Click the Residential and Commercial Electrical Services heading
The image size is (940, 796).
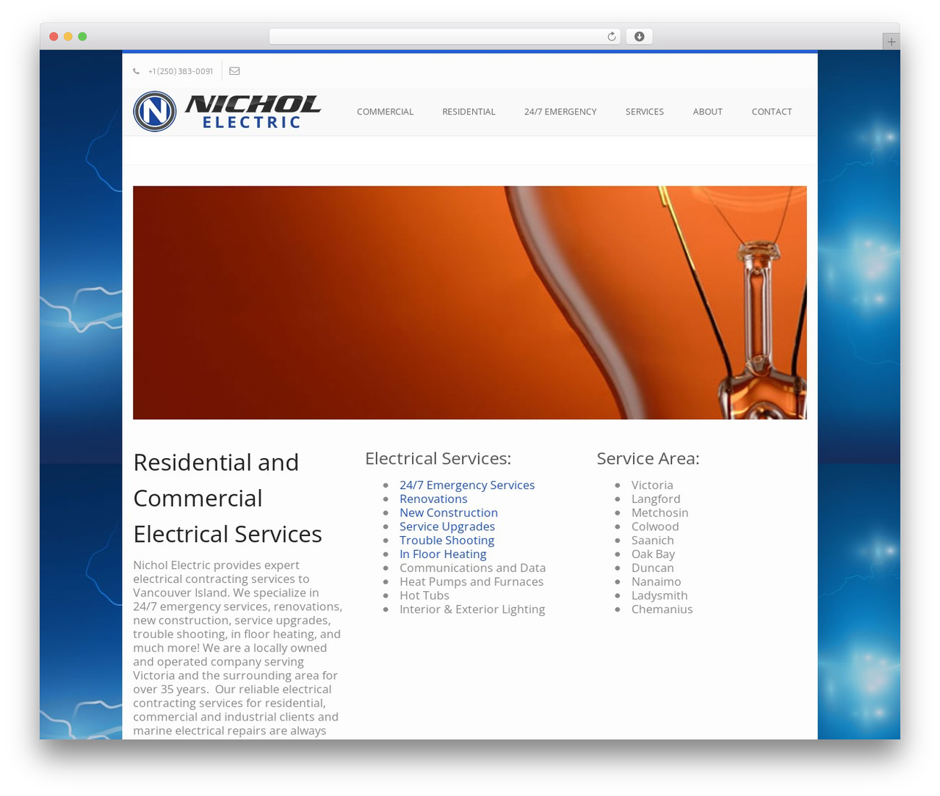[x=228, y=499]
